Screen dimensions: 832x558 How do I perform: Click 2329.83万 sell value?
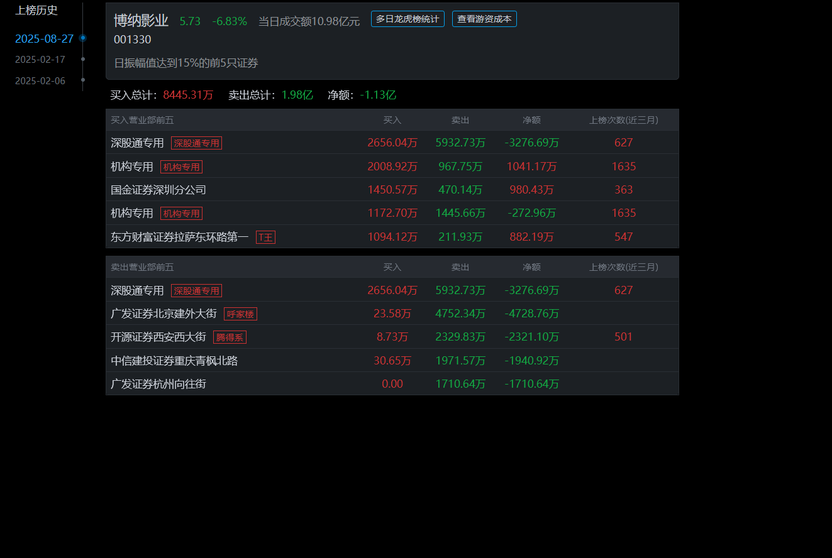pos(460,337)
